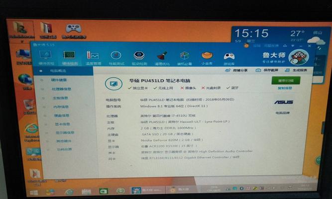Click the Windows Start button on taskbar
The width and height of the screenshot is (332, 199).
(34, 193)
